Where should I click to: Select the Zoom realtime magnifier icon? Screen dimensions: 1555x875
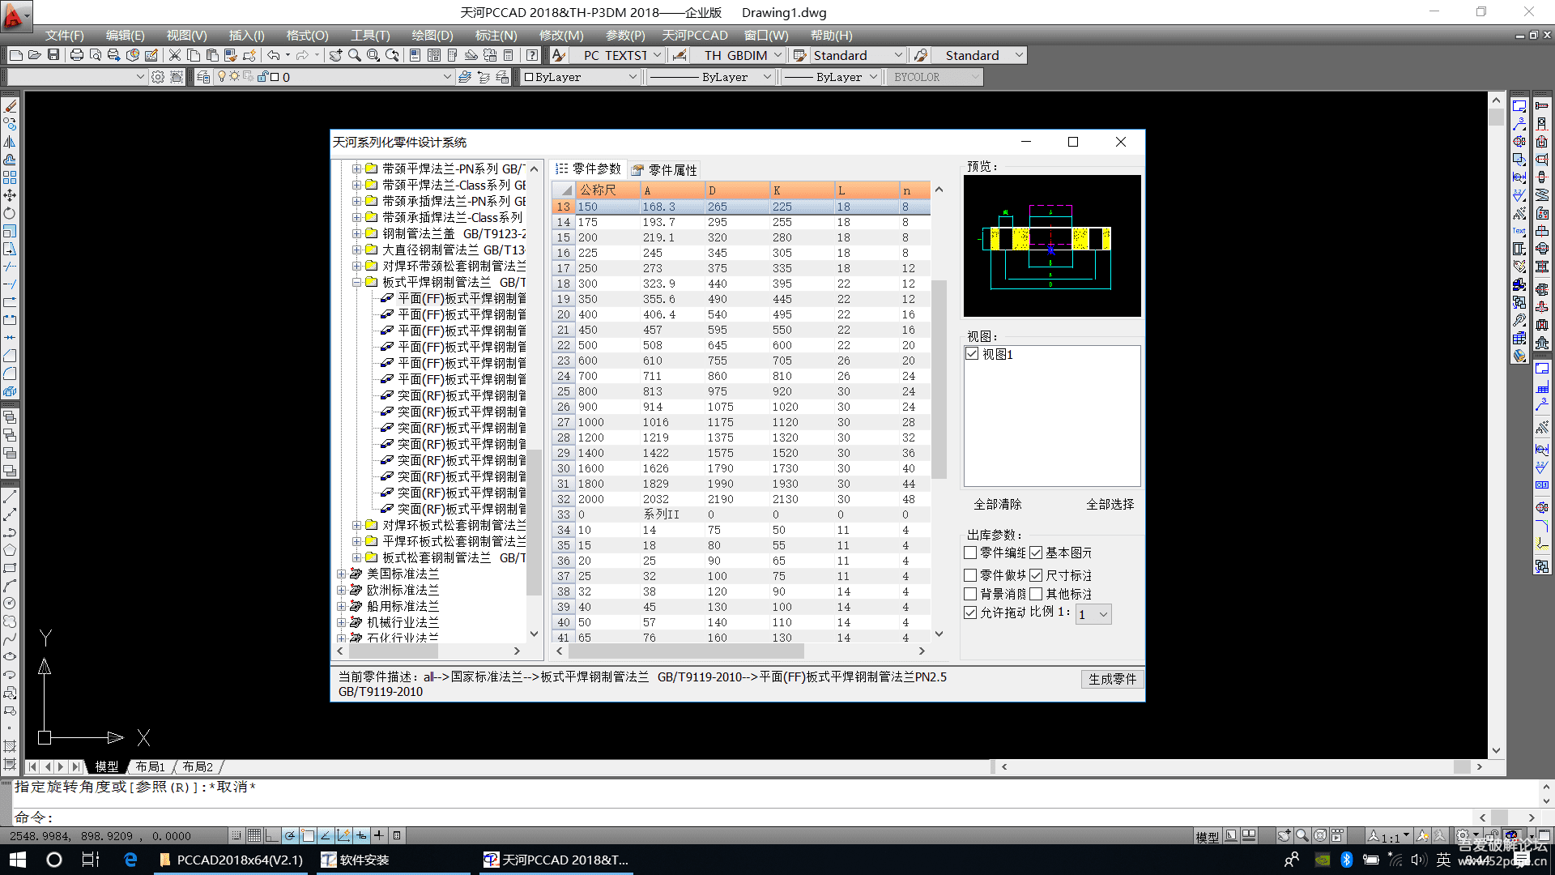click(355, 55)
